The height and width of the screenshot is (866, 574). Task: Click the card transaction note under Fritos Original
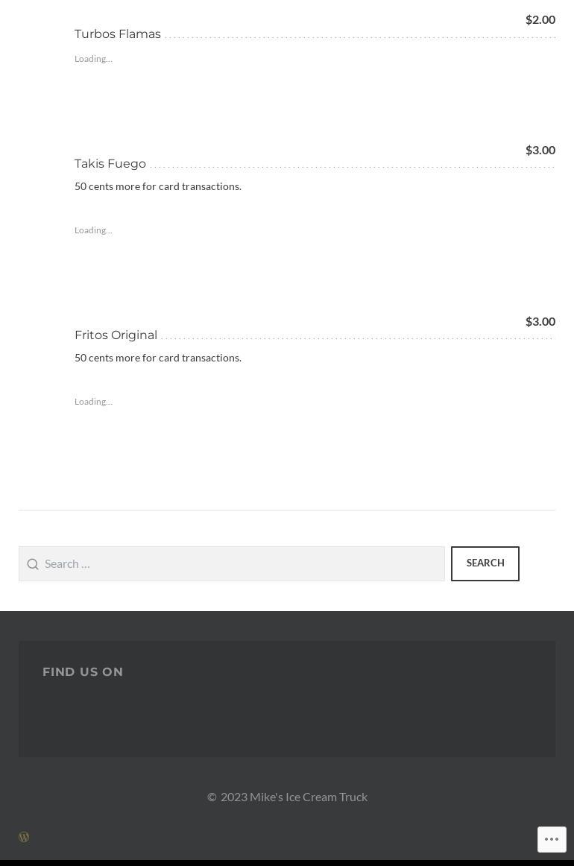[x=158, y=358]
